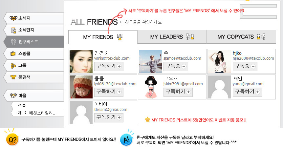Click the Q? question icon
The height and width of the screenshot is (149, 283).
click(x=12, y=139)
